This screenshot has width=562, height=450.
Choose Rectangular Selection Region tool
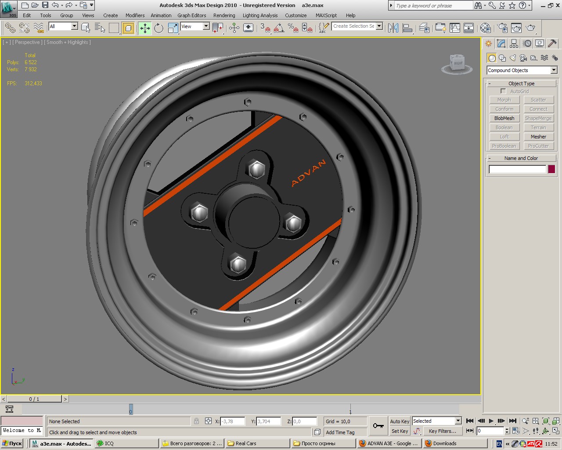[114, 28]
